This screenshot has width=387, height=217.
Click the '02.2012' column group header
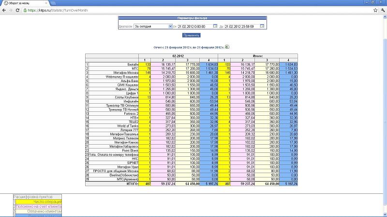pos(178,56)
